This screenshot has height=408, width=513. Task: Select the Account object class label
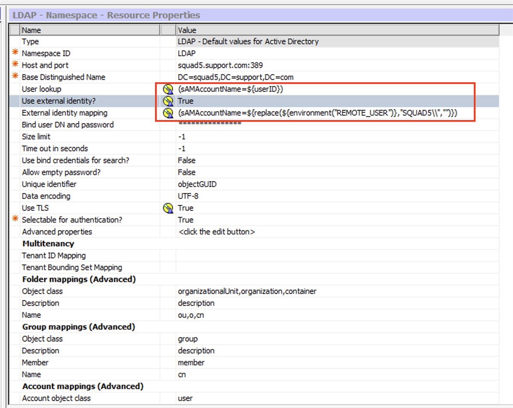56,399
